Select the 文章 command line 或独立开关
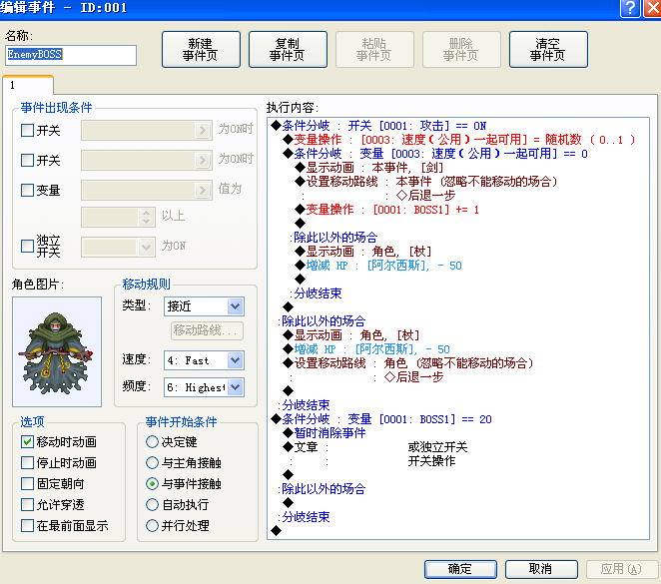Image resolution: width=661 pixels, height=584 pixels. 375,446
